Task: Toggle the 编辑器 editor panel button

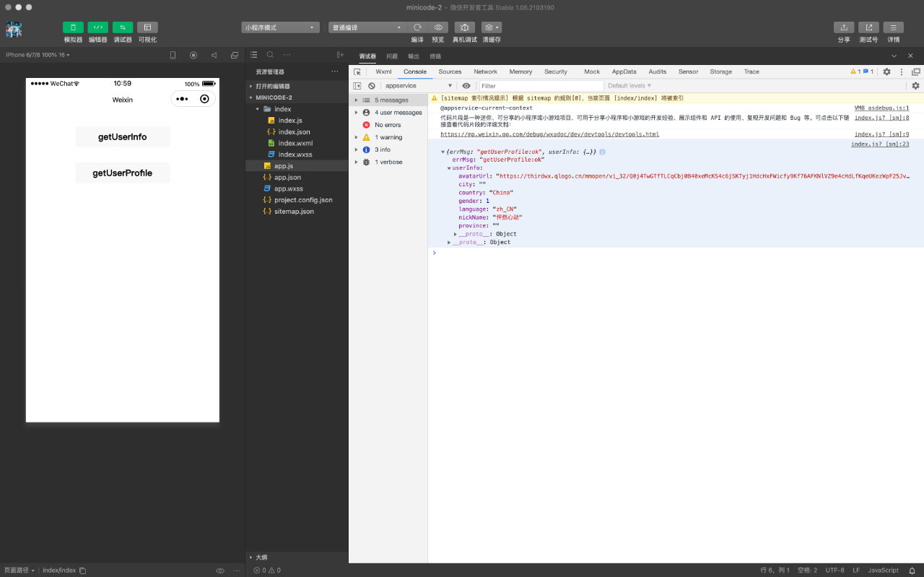Action: (97, 27)
